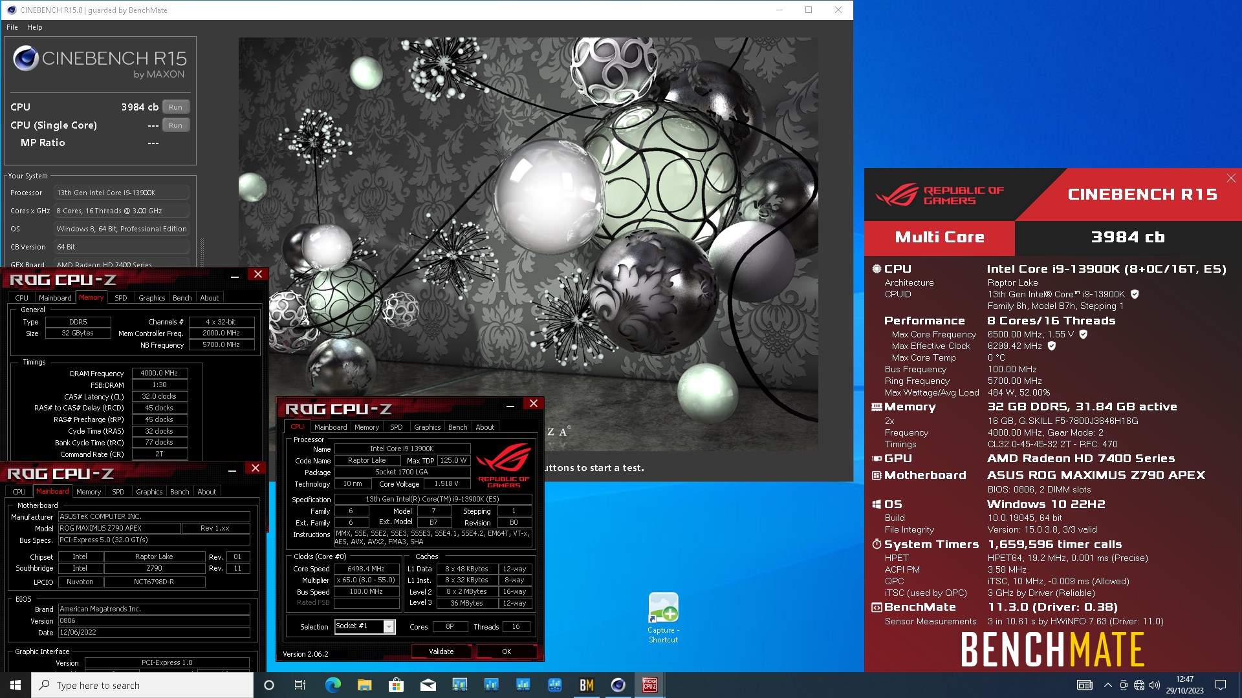Image resolution: width=1242 pixels, height=698 pixels.
Task: Select CPU tab in CPU-Z Mainboard window
Action: pos(19,492)
